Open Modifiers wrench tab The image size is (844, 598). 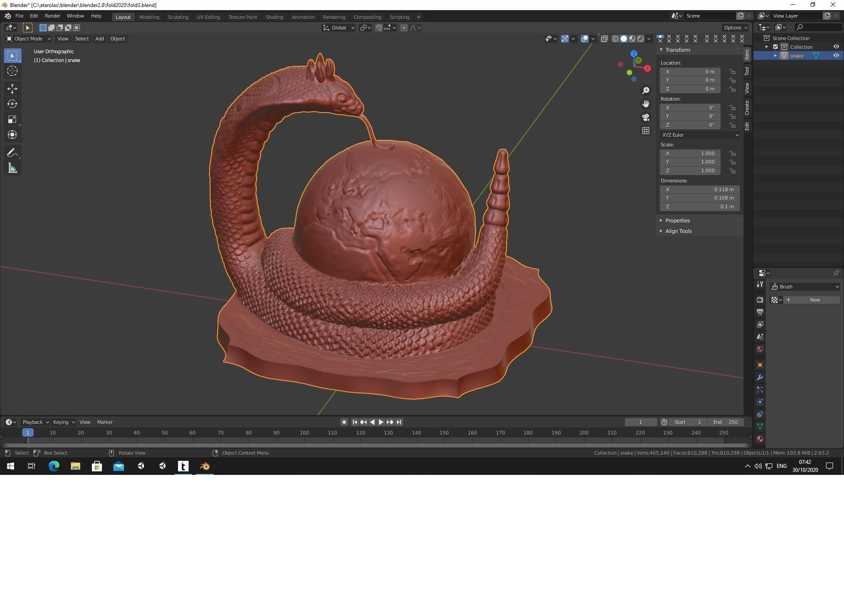click(x=760, y=377)
